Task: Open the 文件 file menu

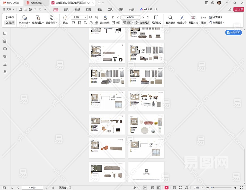Action: pyautogui.click(x=9, y=9)
